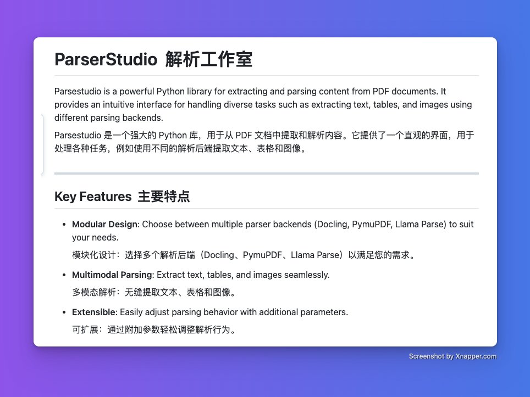The image size is (530, 397).
Task: Click the paragraph starting "Parsestudio is a powerful Python"
Action: pos(263,104)
